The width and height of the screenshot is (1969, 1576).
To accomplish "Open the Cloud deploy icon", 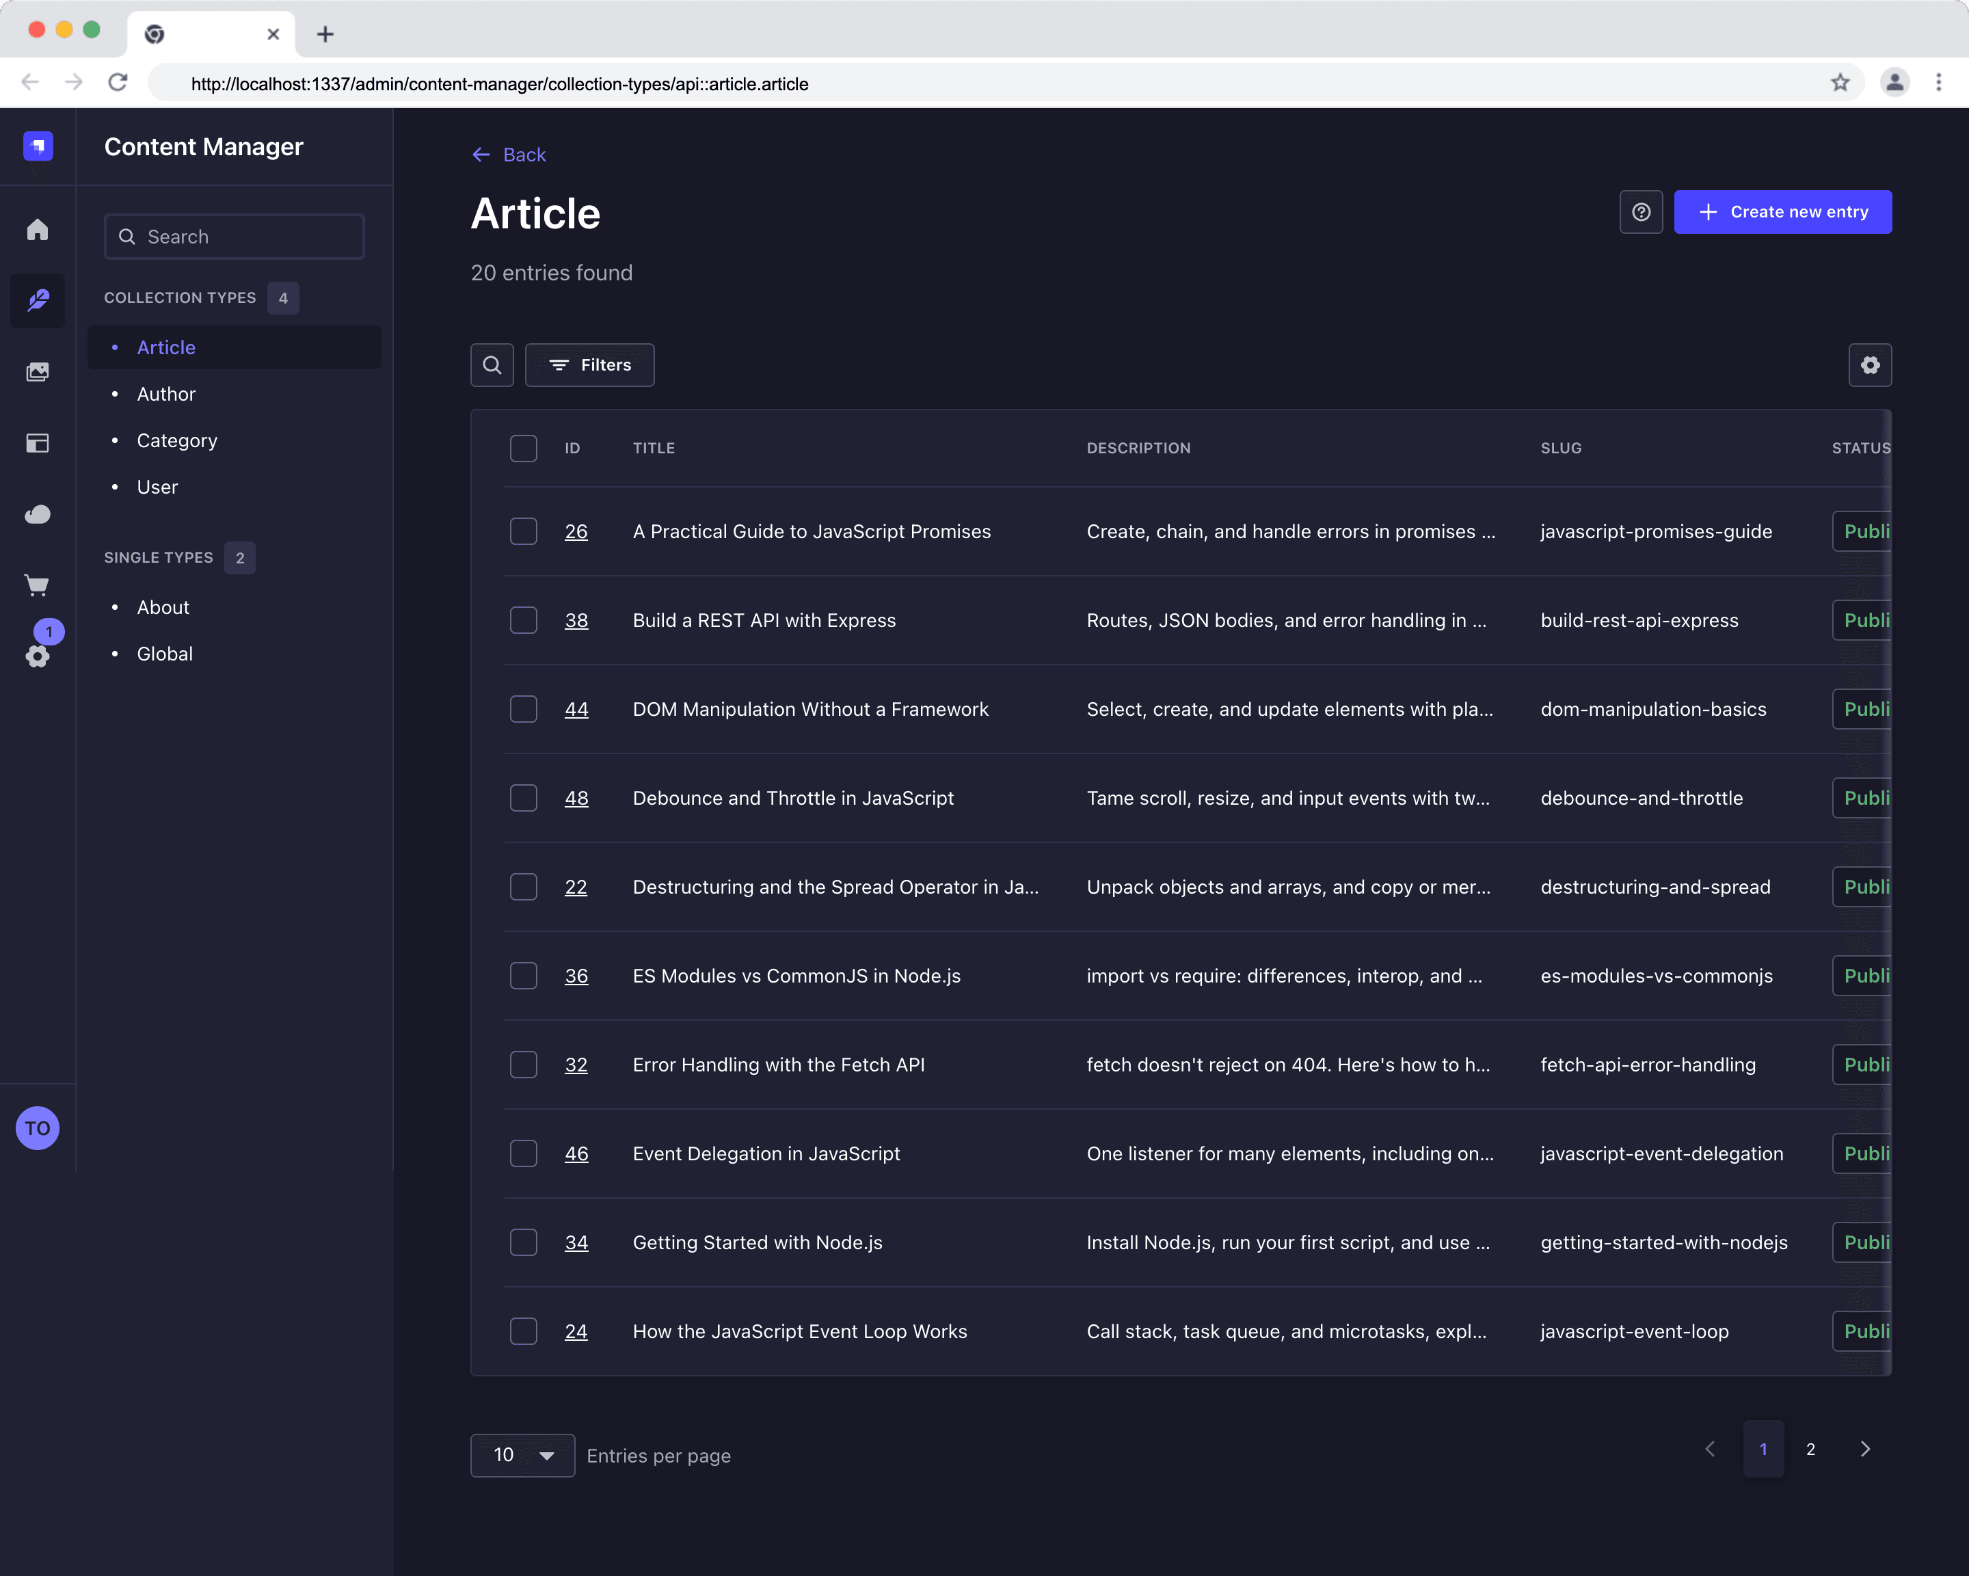I will (x=38, y=514).
